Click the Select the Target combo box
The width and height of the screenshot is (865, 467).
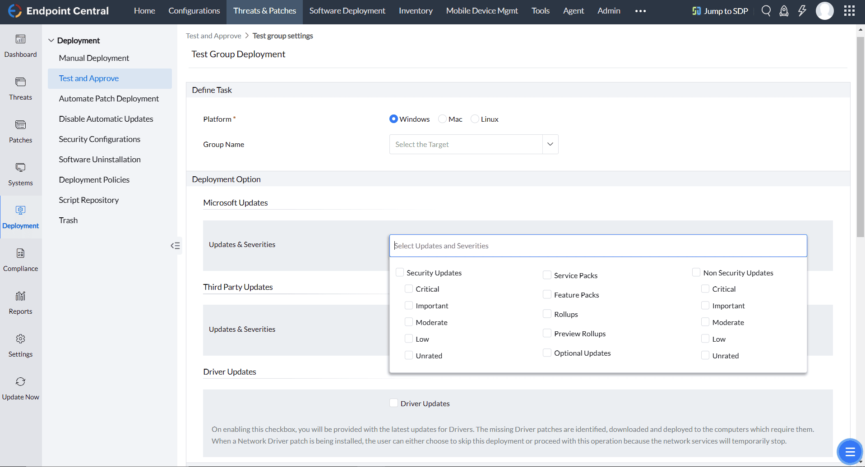coord(474,144)
